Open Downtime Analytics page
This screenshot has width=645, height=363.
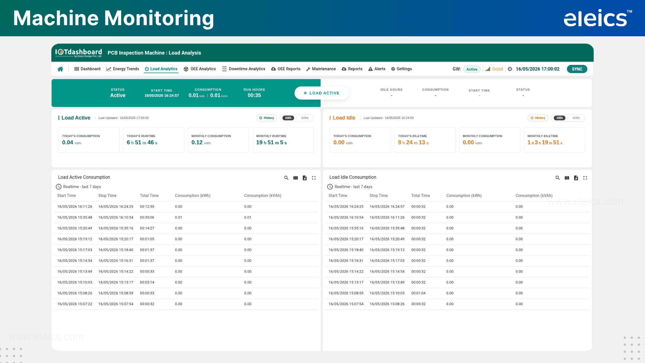244,69
